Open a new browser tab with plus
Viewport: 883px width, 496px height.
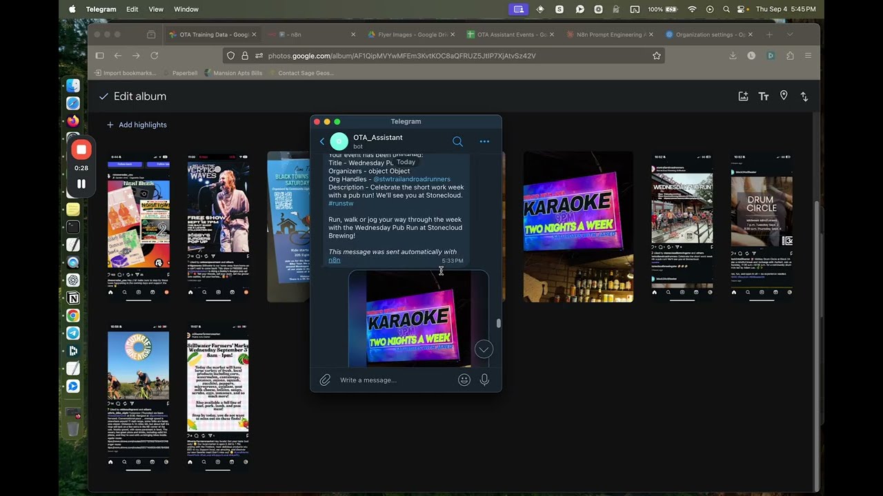pyautogui.click(x=769, y=34)
